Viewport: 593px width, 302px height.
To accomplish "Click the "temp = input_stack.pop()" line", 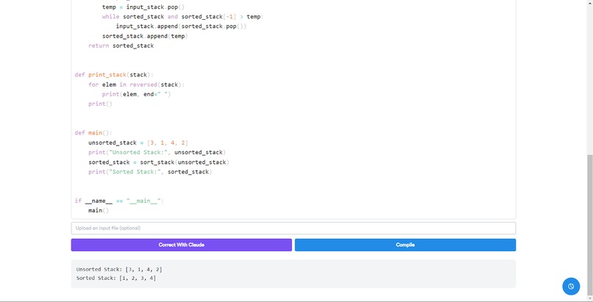I will pos(143,7).
